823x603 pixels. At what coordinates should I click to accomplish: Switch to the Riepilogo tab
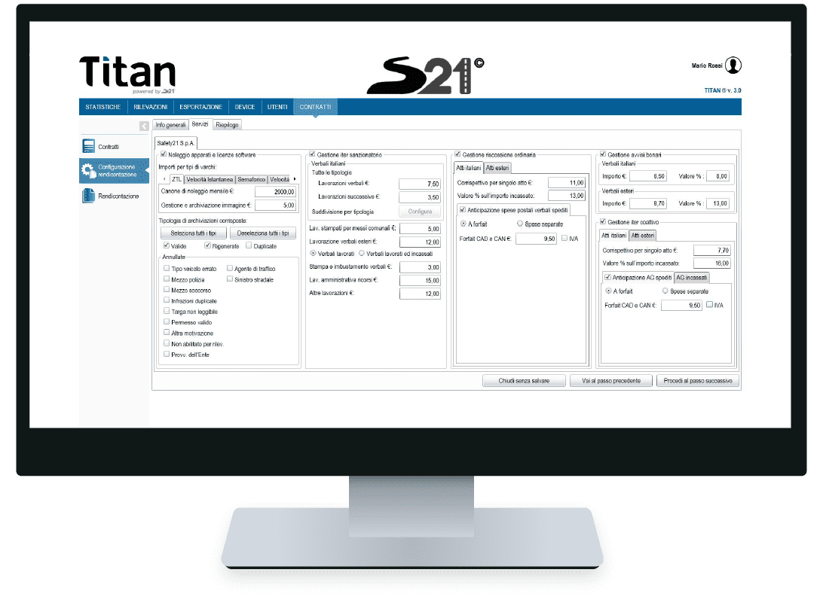coord(227,125)
